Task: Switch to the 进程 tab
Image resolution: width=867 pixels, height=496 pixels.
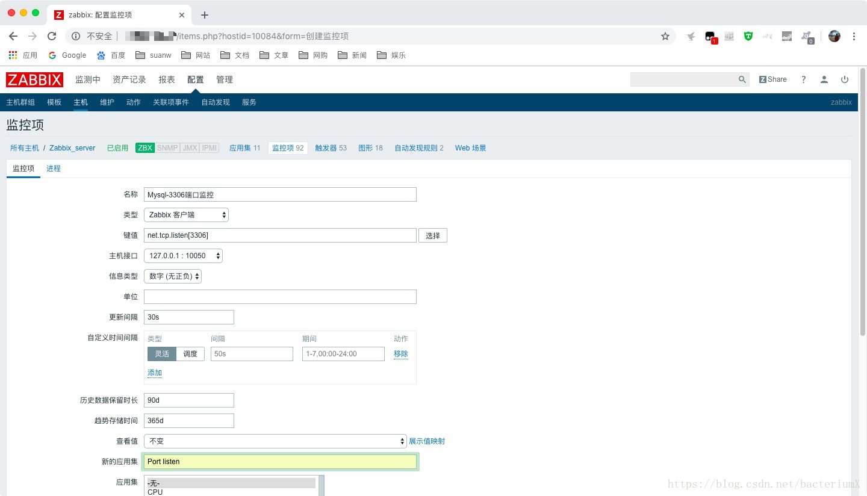Action: tap(54, 169)
